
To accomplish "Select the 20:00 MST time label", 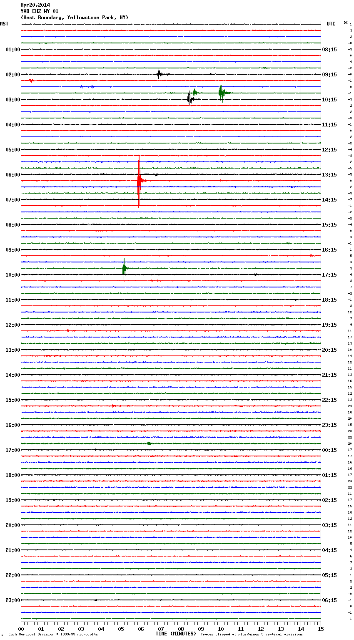I will click(x=13, y=525).
